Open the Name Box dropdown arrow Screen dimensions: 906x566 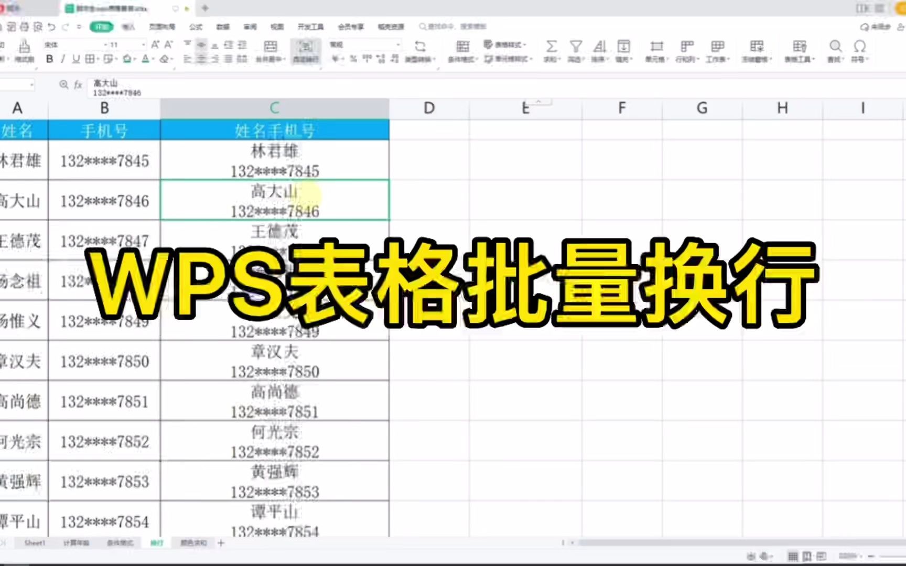tap(32, 84)
